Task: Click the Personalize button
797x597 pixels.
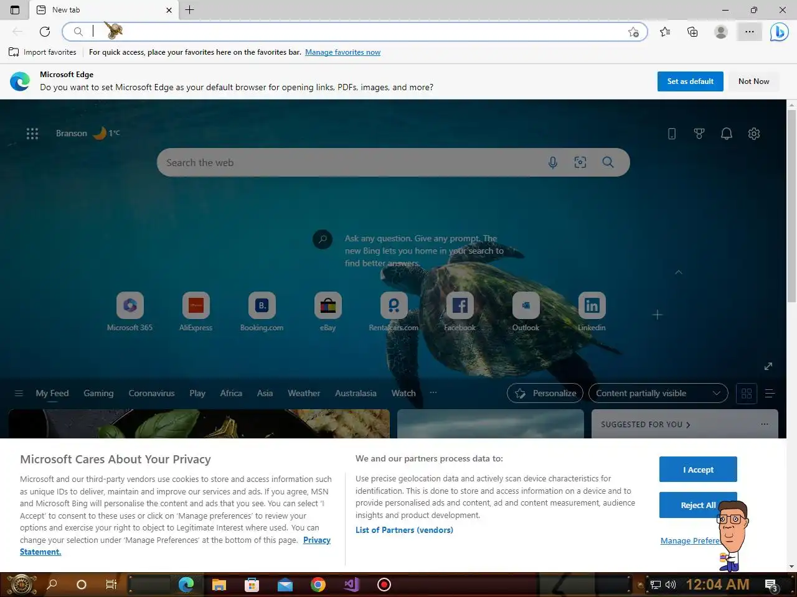Action: [x=545, y=393]
